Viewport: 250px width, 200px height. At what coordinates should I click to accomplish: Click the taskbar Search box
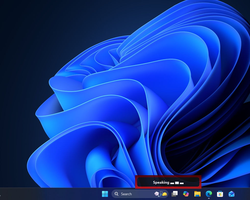click(140, 194)
